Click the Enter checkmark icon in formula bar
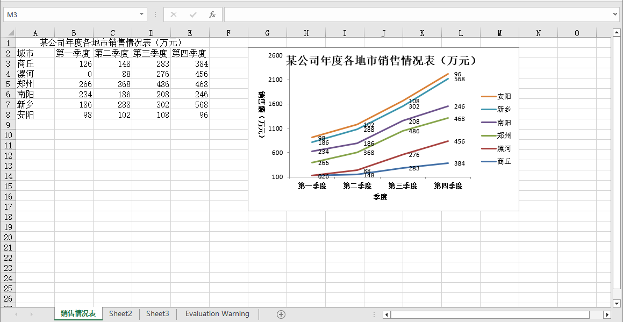 pyautogui.click(x=193, y=15)
